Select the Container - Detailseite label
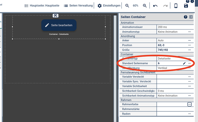The width and height of the screenshot is (198, 122). click(x=59, y=34)
